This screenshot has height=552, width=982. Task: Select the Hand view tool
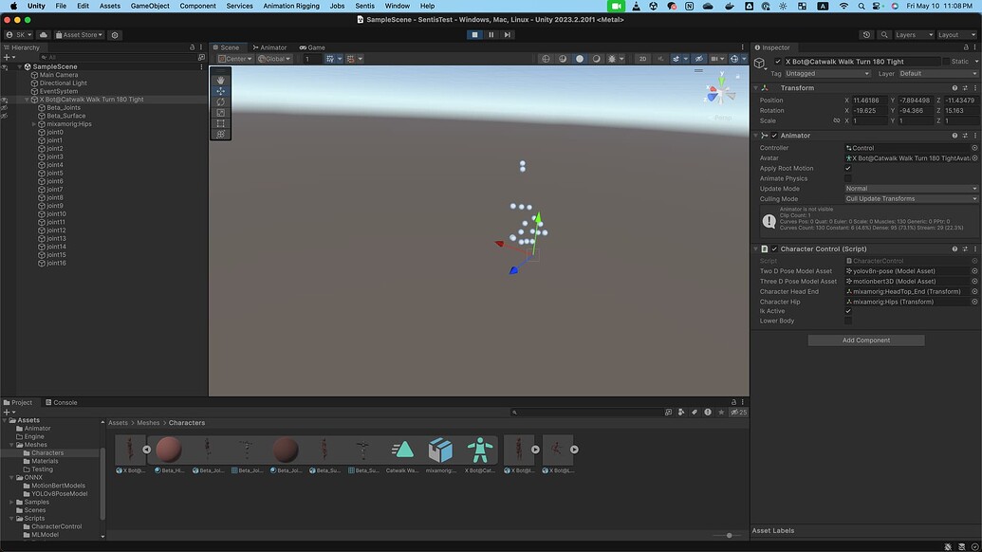(x=220, y=80)
